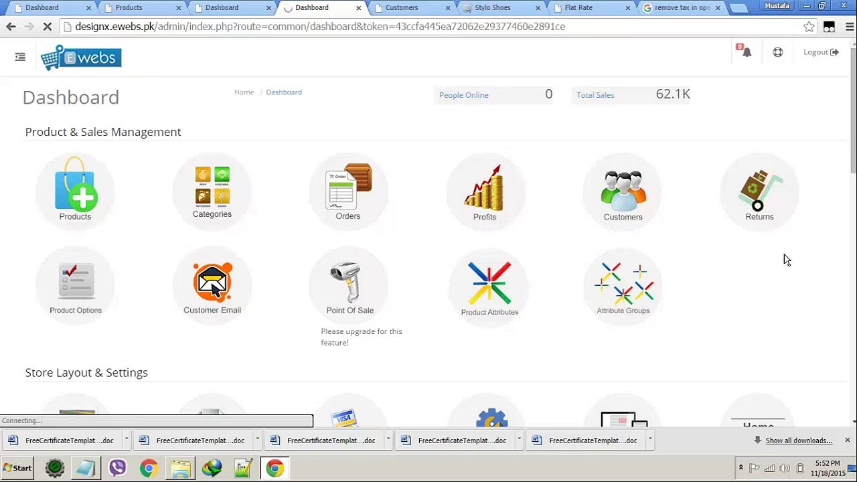Viewport: 857px width, 482px height.
Task: Switch to the Flat Rate tab
Action: (x=592, y=7)
